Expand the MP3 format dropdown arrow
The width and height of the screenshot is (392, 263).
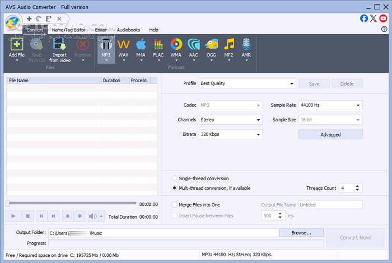[106, 60]
